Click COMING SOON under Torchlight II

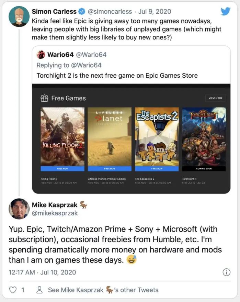(x=204, y=169)
